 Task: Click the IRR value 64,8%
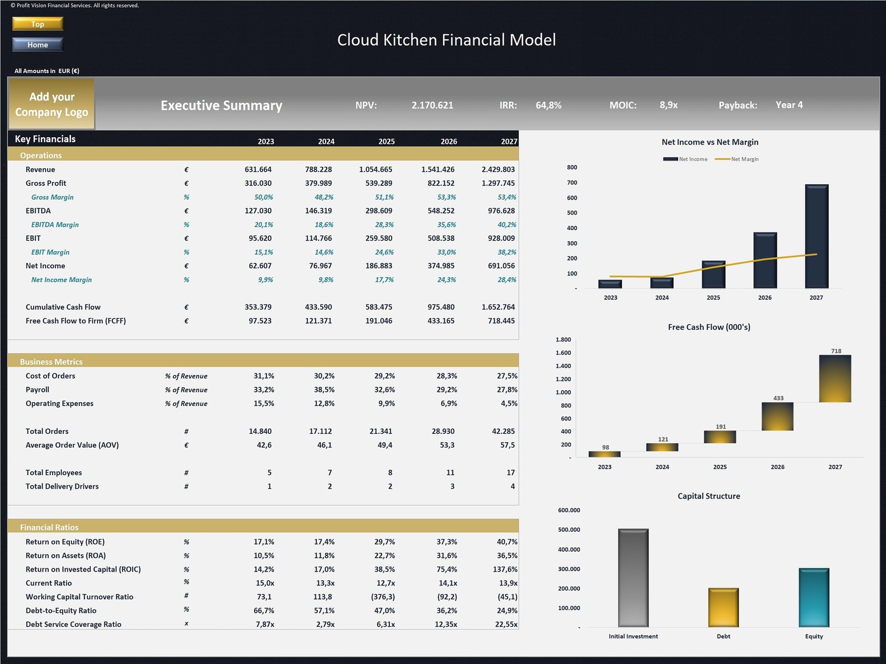[548, 105]
